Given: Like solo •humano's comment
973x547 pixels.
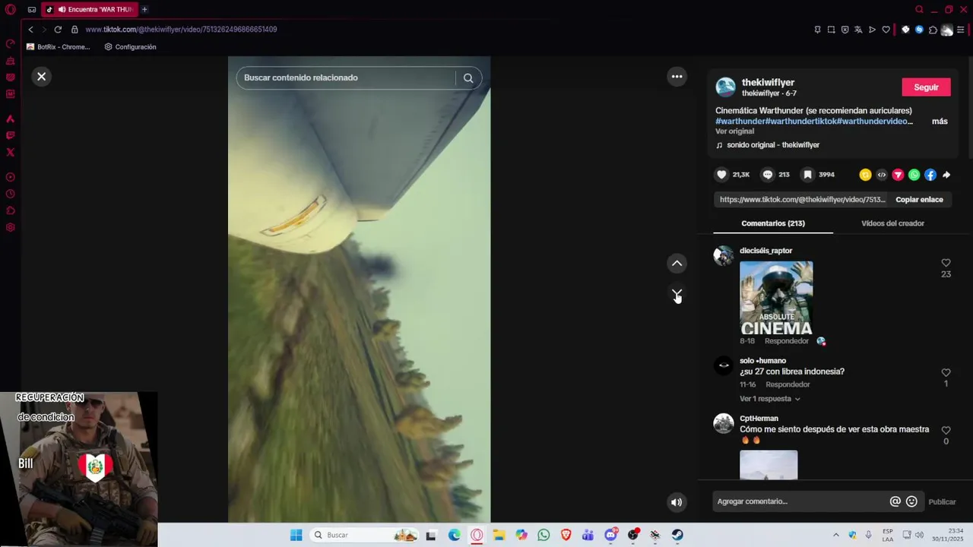Looking at the screenshot, I should click(x=946, y=373).
